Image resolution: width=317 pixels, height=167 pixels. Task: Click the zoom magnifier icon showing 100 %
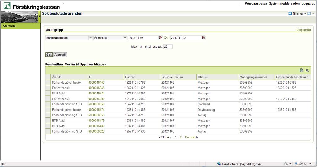click(x=296, y=164)
